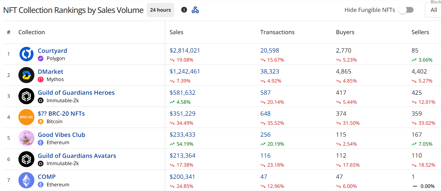Open the Guild of Guardians Avatars link
441x191 pixels.
(x=77, y=156)
